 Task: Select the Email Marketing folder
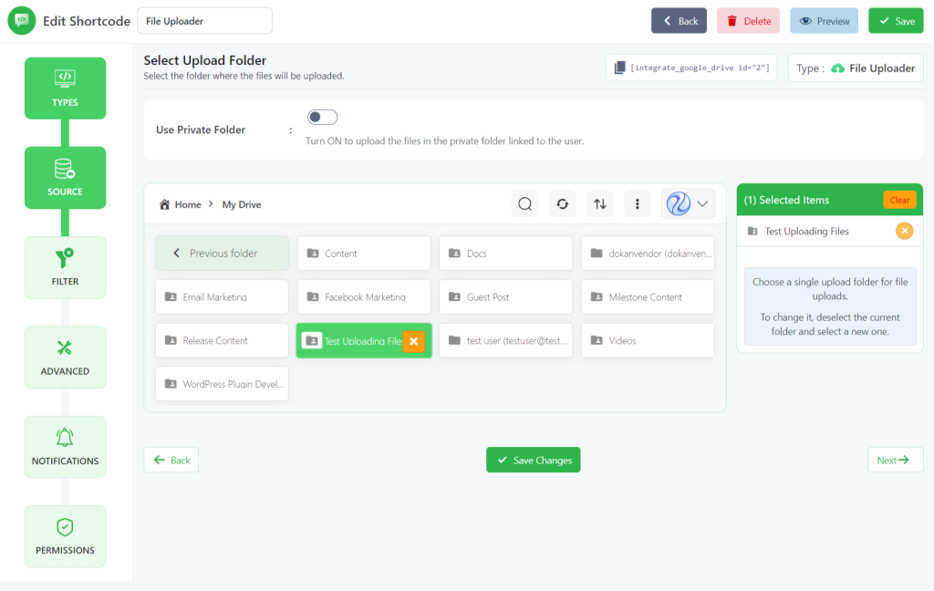pos(222,296)
